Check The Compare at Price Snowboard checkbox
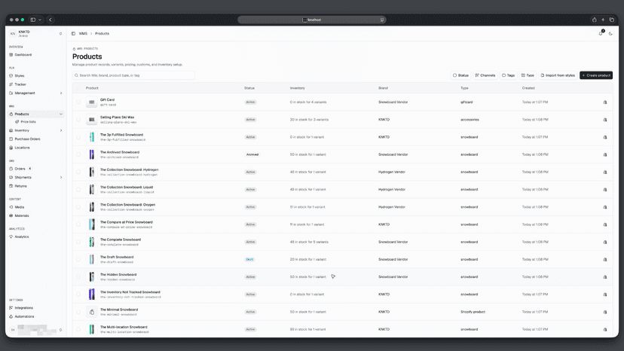 pyautogui.click(x=78, y=224)
